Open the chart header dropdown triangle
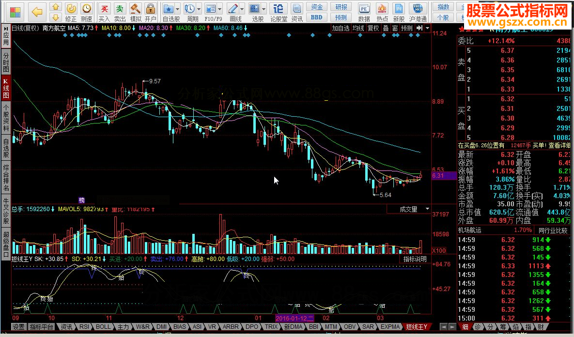The image size is (574, 337). [427, 28]
